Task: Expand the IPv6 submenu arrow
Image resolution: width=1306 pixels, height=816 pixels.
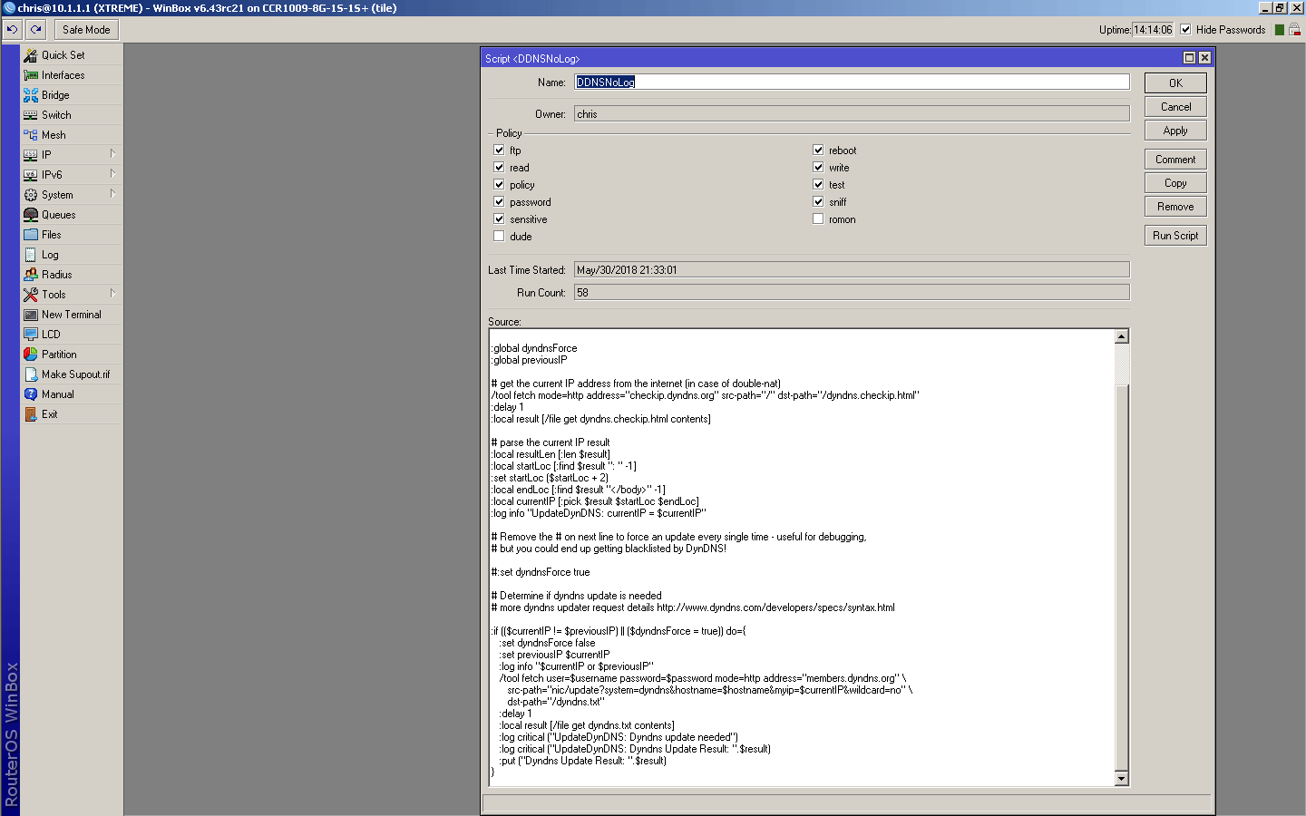Action: (112, 173)
